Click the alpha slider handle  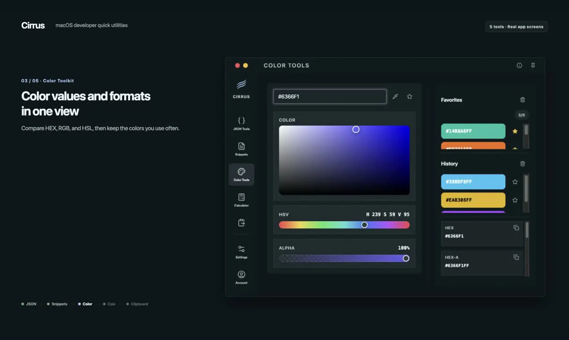[x=406, y=258]
